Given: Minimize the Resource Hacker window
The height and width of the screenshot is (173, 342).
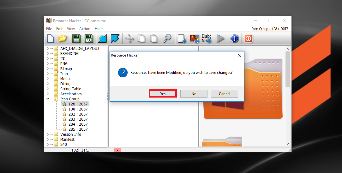Looking at the screenshot, I should tap(255, 21).
